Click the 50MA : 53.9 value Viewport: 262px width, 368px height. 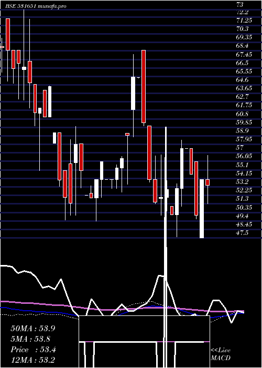point(32,329)
